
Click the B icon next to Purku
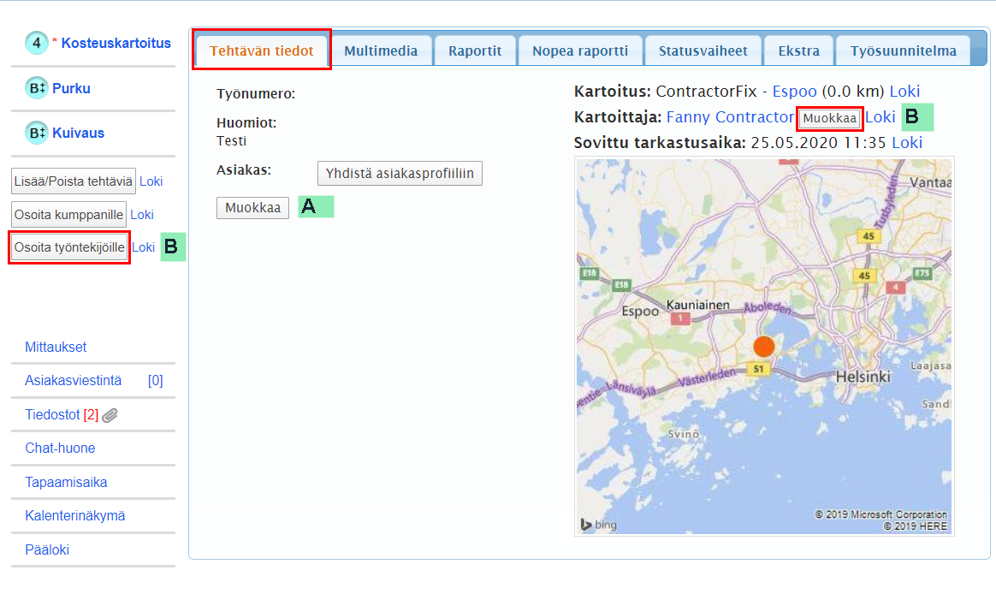click(37, 88)
